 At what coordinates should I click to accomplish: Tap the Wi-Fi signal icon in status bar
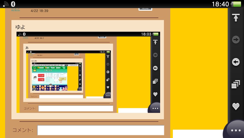[6, 4]
